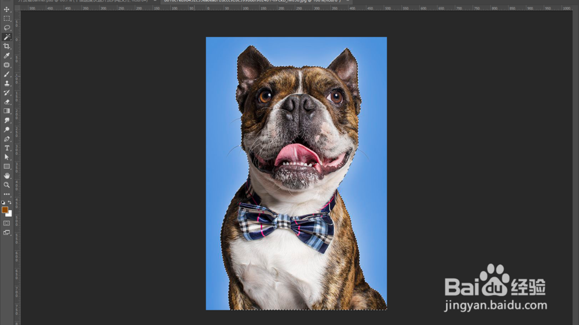Select the Eraser tool
This screenshot has width=579, height=325.
pos(6,101)
